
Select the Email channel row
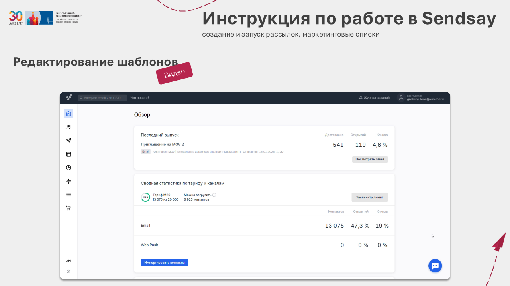265,226
